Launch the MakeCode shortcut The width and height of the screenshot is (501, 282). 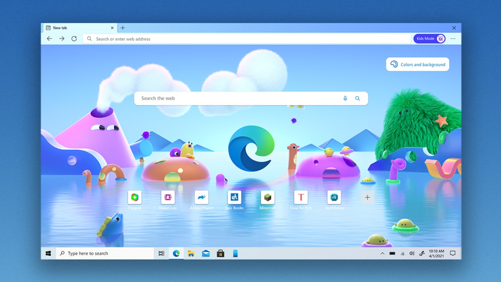pyautogui.click(x=168, y=198)
